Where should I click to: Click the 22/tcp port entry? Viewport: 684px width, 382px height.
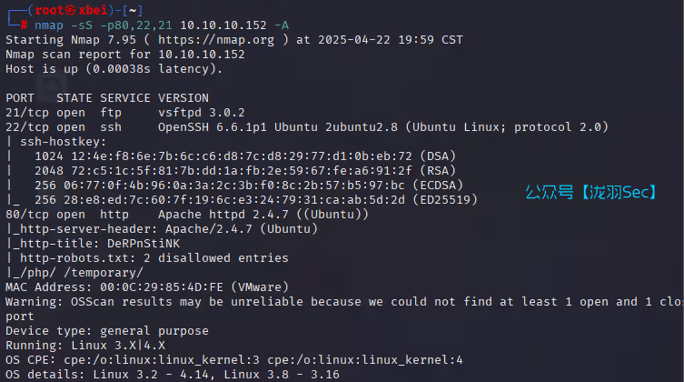(26, 126)
